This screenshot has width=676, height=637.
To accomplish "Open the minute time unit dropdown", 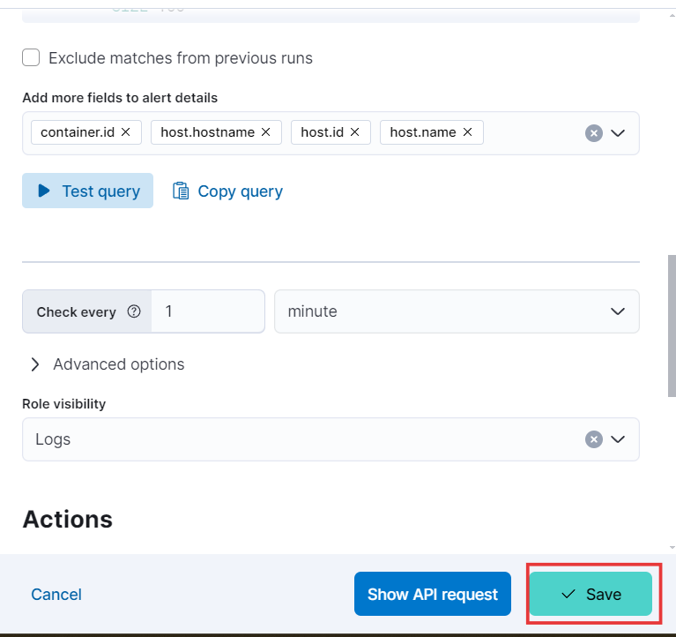I will coord(457,311).
